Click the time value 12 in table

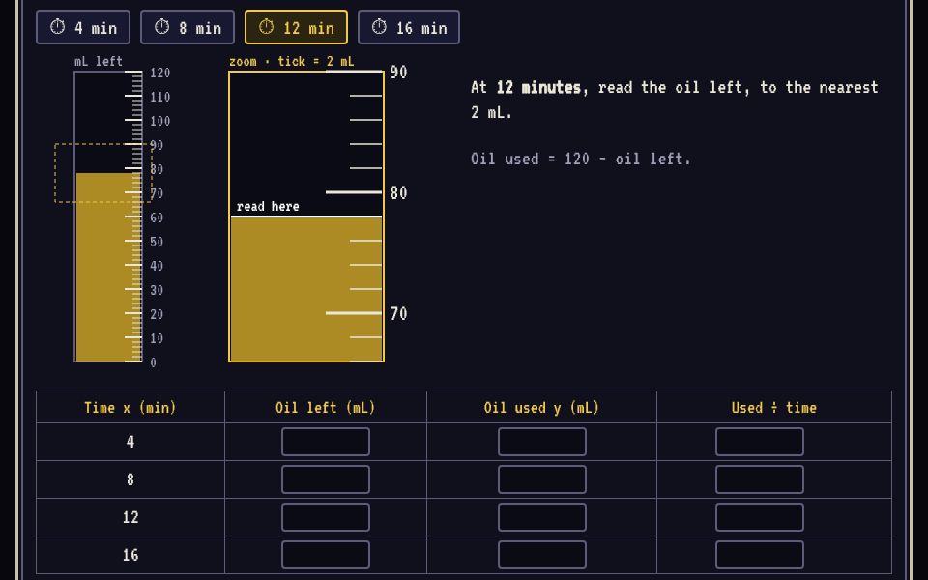[x=130, y=517]
